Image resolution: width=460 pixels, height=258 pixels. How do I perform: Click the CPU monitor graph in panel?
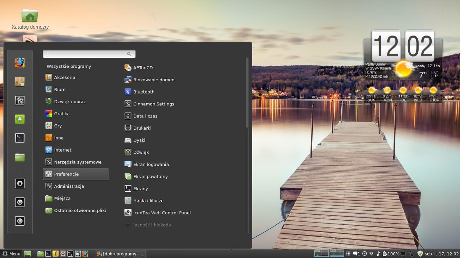322,253
